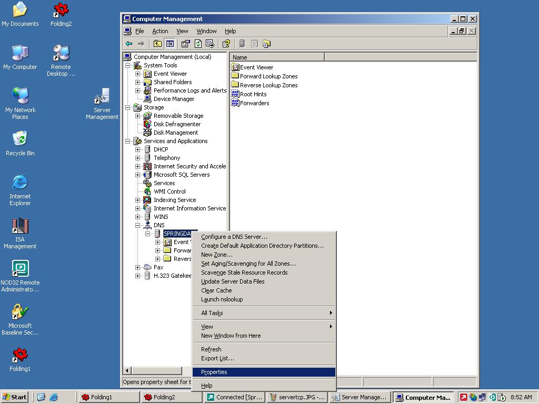Click the Help question mark toolbar icon

click(x=226, y=44)
